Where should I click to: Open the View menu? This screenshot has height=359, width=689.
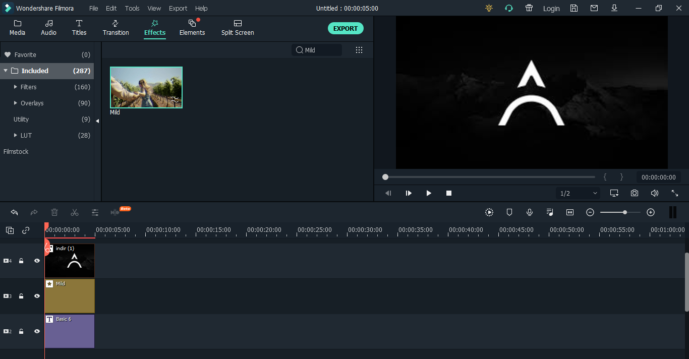pyautogui.click(x=154, y=9)
